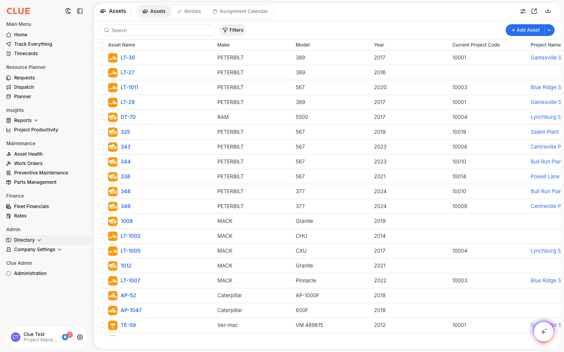Click the Add Asset button
564x352 pixels.
pos(525,30)
